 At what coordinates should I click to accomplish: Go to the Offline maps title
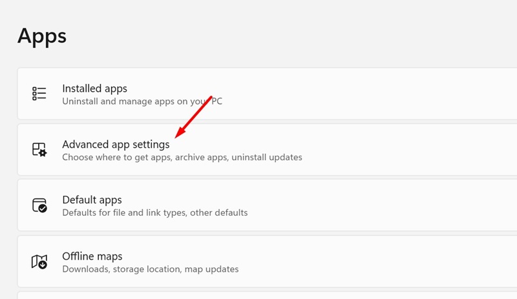click(92, 256)
